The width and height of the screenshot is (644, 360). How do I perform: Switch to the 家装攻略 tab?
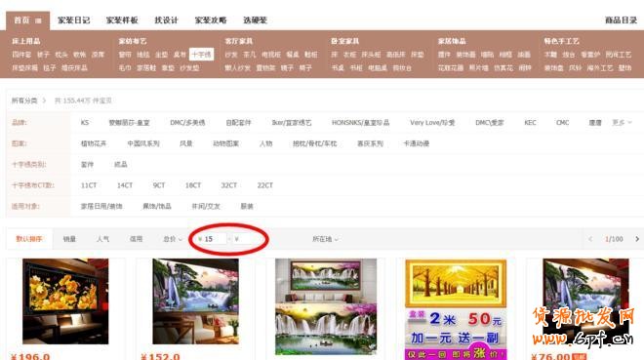tap(211, 20)
